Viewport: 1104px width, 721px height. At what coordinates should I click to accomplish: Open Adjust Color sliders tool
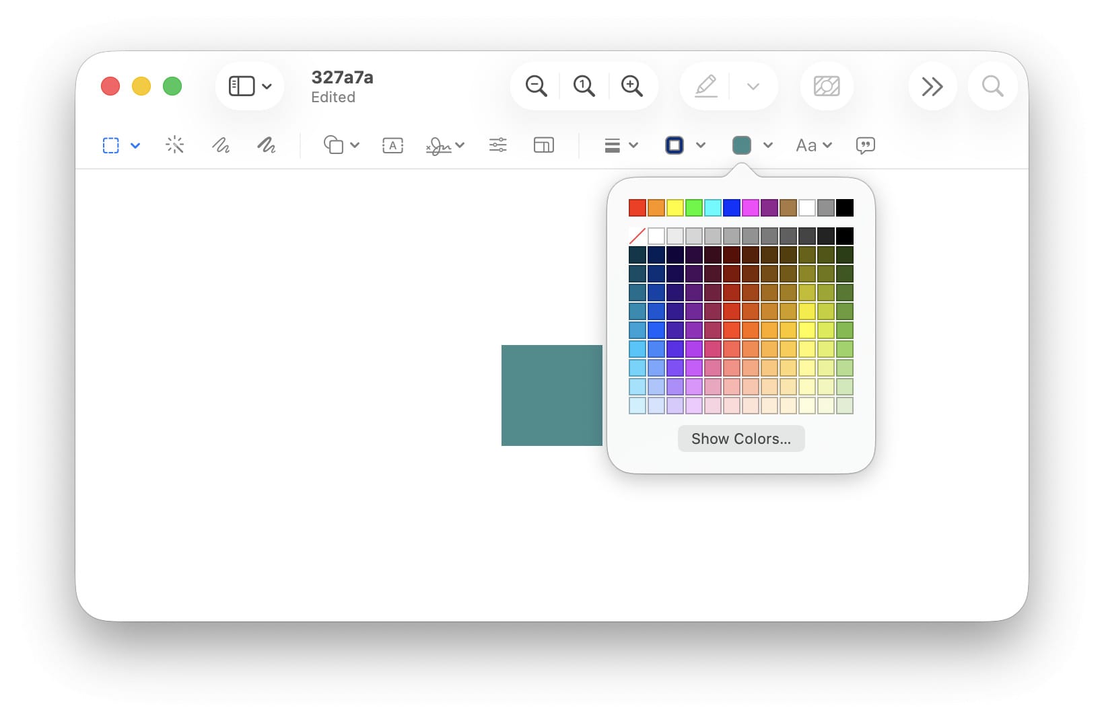pyautogui.click(x=498, y=145)
